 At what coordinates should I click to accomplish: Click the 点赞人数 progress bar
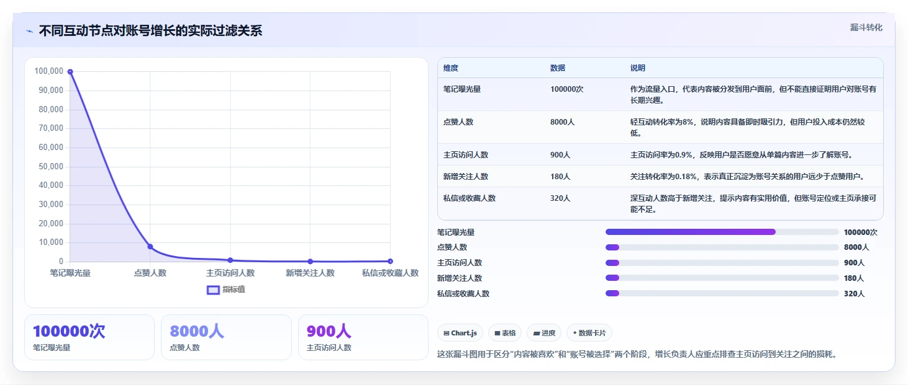click(722, 247)
